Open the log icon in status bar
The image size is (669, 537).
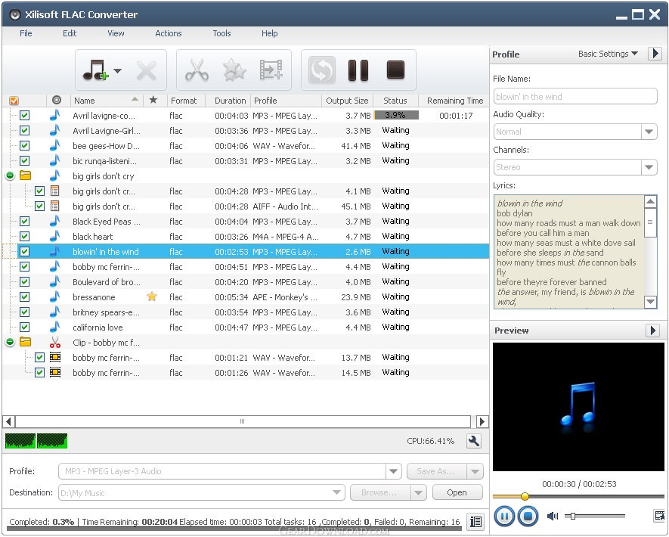point(475,521)
